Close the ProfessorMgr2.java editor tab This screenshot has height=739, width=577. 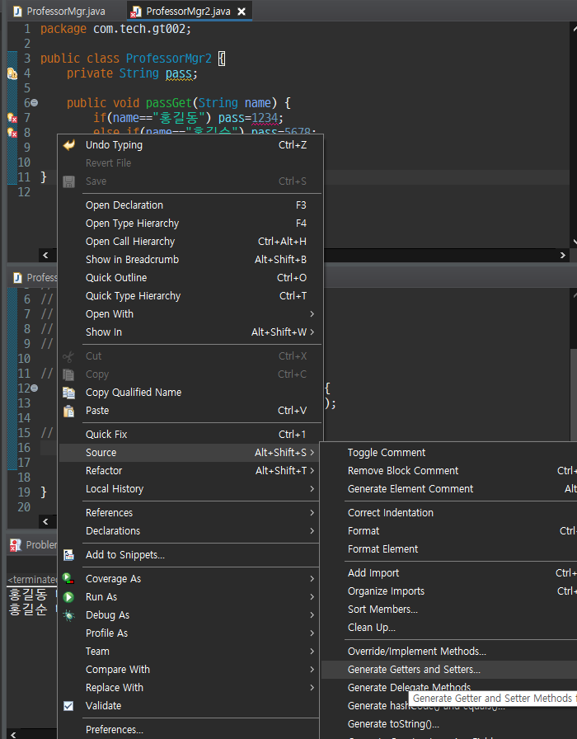241,12
